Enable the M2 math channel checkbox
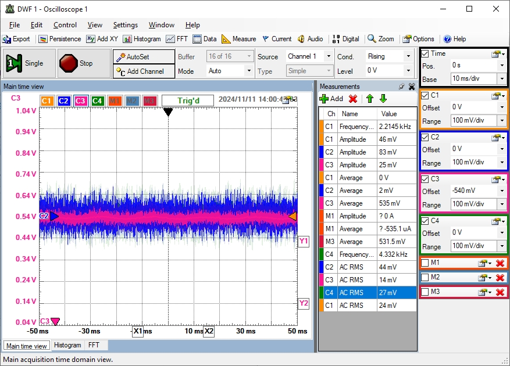This screenshot has height=366, width=510. pos(425,278)
